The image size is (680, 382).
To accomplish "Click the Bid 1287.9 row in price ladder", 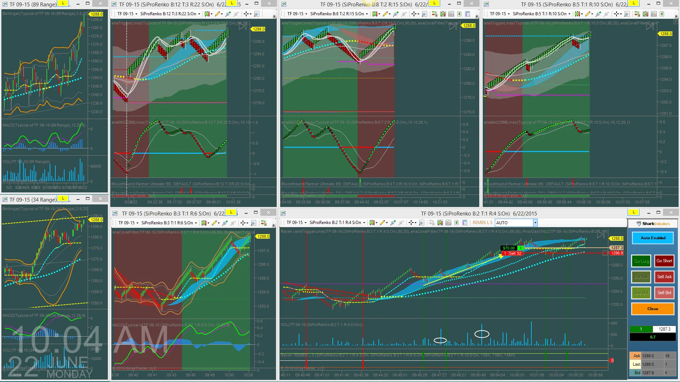I will point(652,373).
